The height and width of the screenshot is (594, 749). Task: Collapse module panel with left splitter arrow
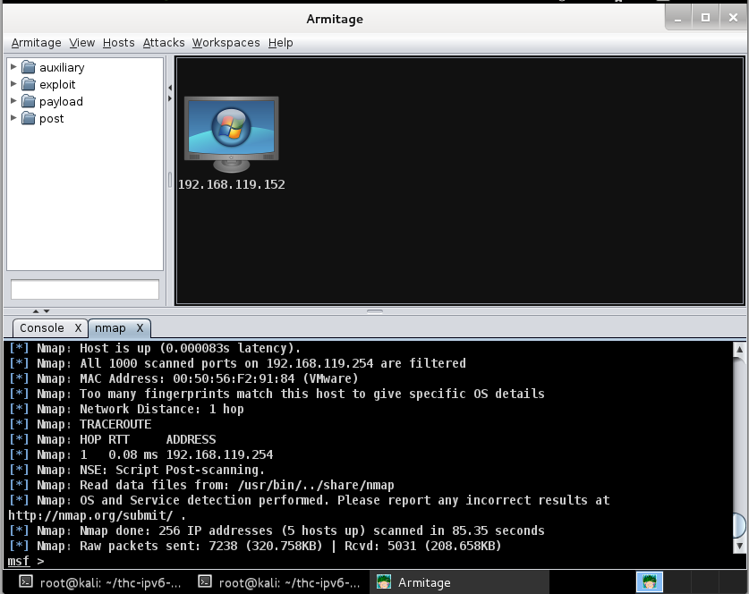tap(170, 88)
